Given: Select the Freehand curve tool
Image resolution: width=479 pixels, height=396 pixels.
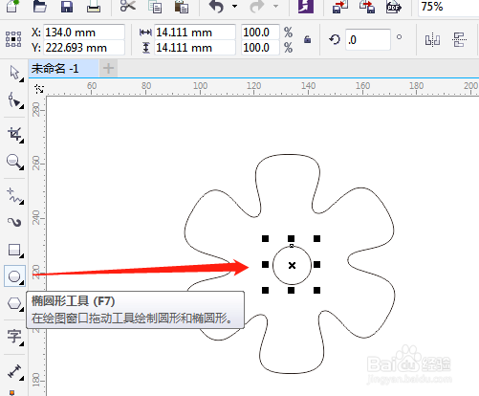Looking at the screenshot, I should pos(14,195).
